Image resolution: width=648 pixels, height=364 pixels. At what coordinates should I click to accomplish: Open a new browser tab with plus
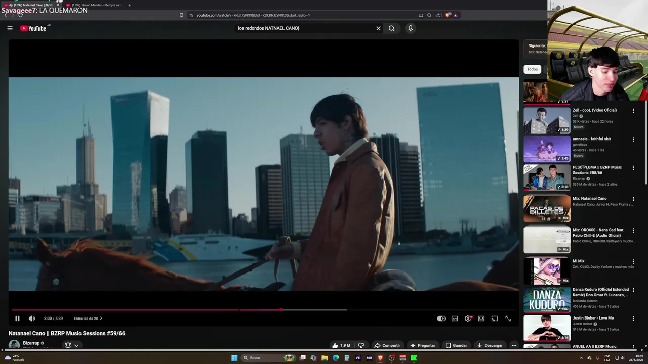pos(129,5)
